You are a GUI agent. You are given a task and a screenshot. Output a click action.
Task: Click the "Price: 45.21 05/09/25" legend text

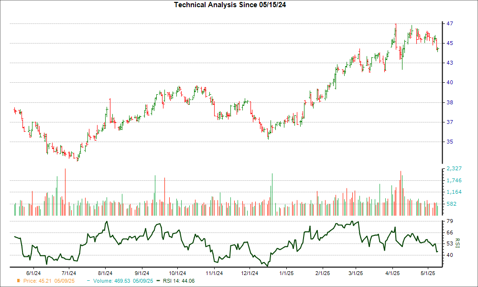coord(49,281)
